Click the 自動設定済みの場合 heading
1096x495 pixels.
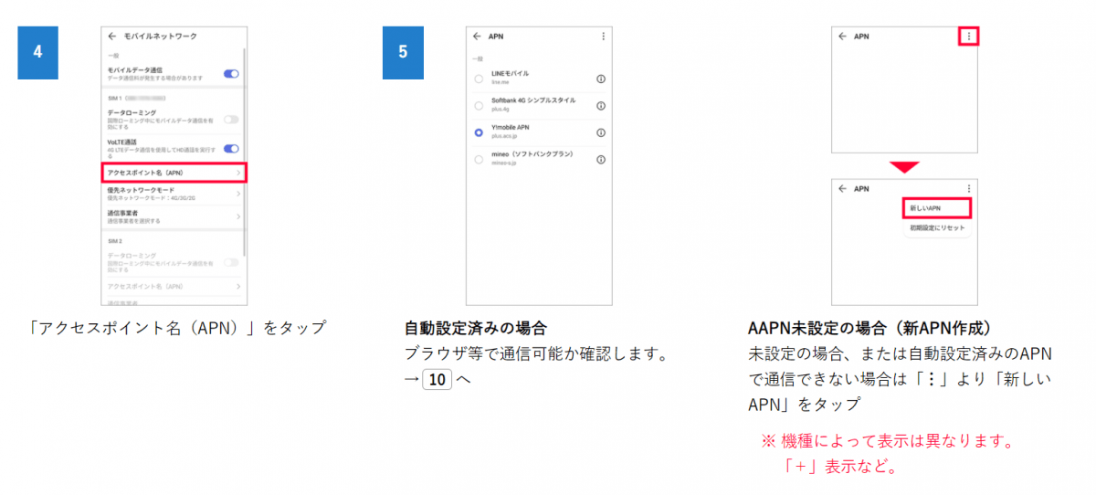pyautogui.click(x=474, y=327)
